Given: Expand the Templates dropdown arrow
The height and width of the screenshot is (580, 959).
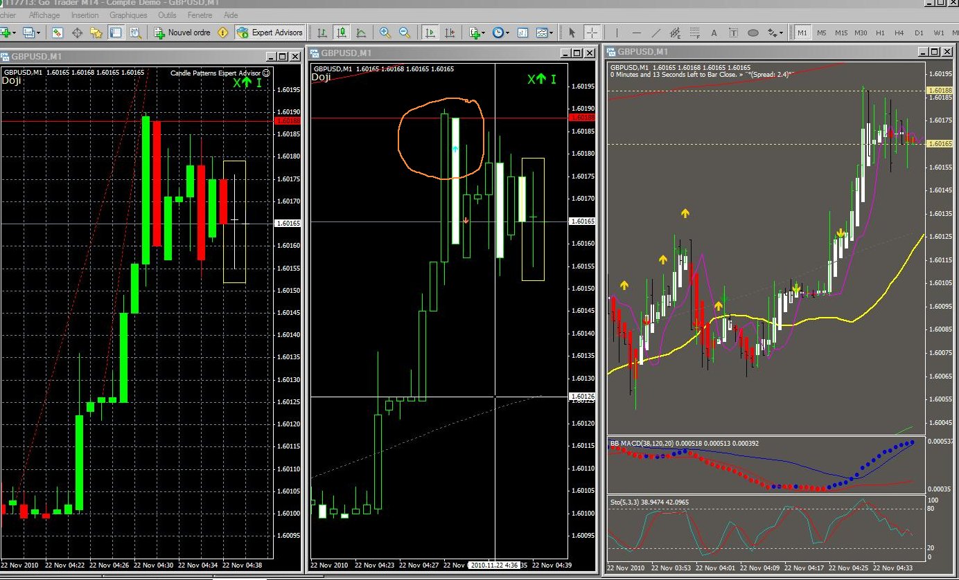Looking at the screenshot, I should point(552,33).
